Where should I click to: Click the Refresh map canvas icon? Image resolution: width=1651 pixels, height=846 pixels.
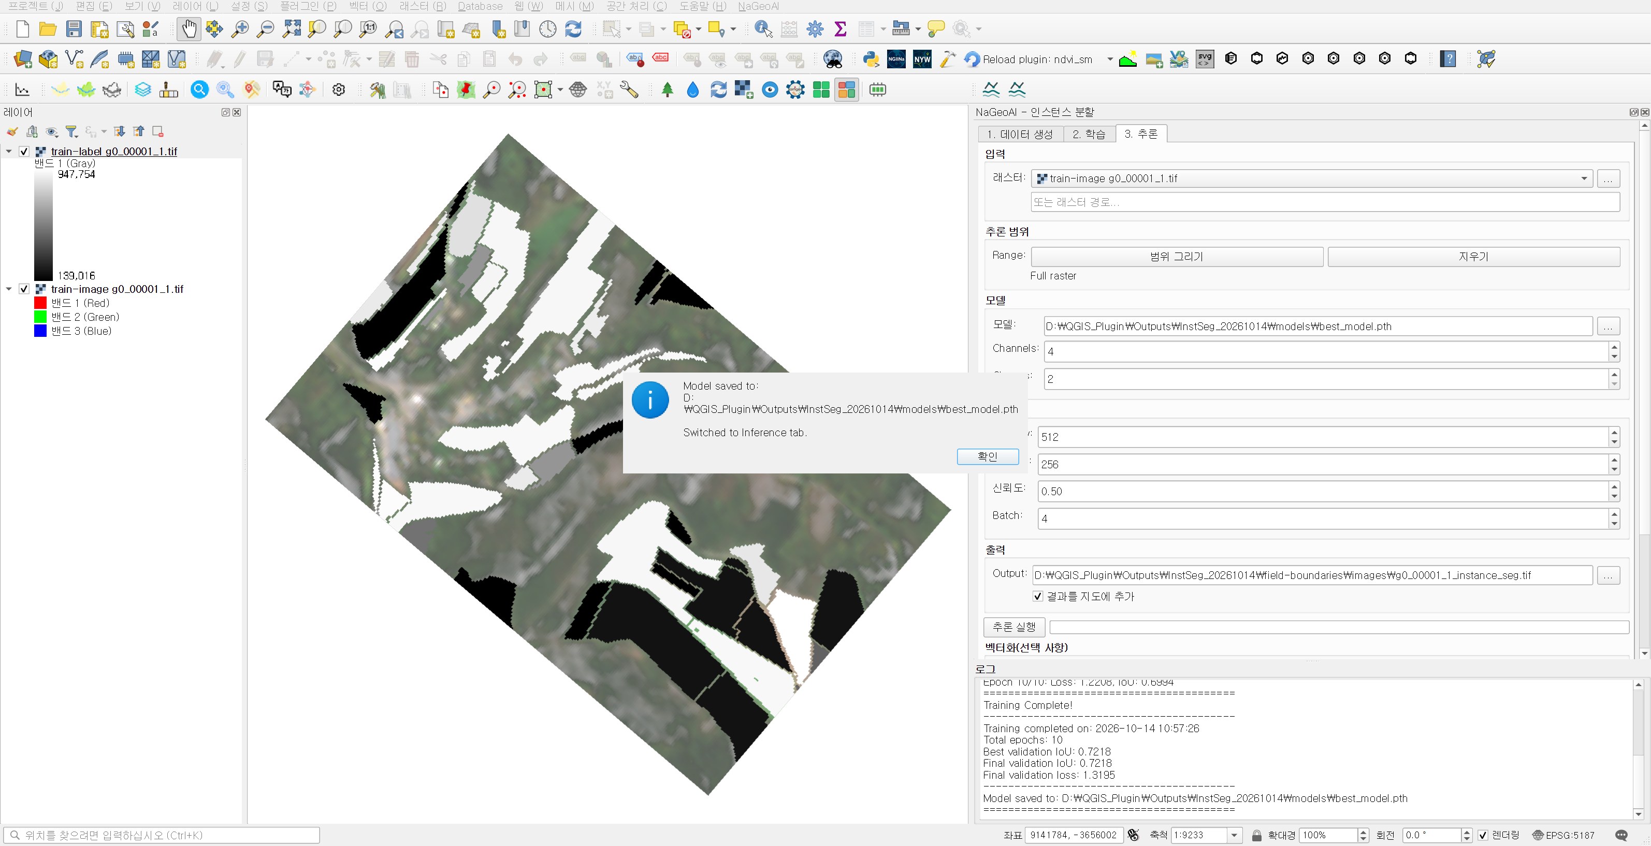(x=573, y=29)
